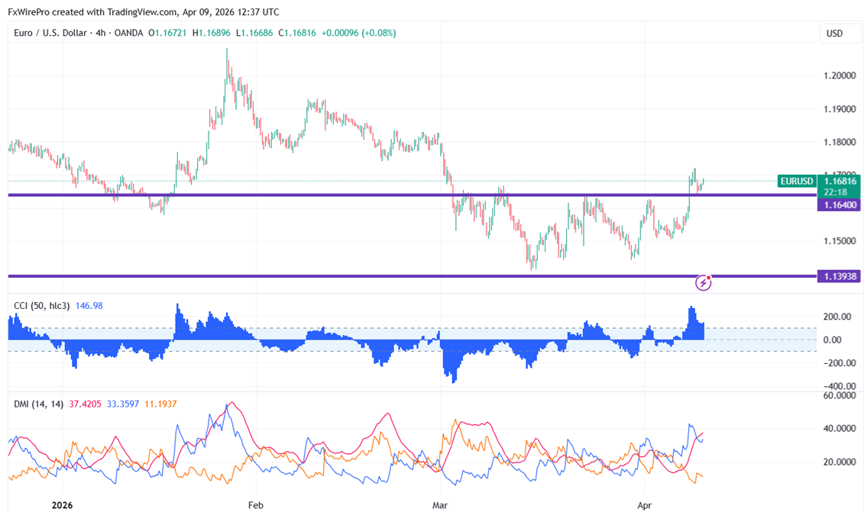Select the 1.16400 horizontal line price label

(x=840, y=204)
